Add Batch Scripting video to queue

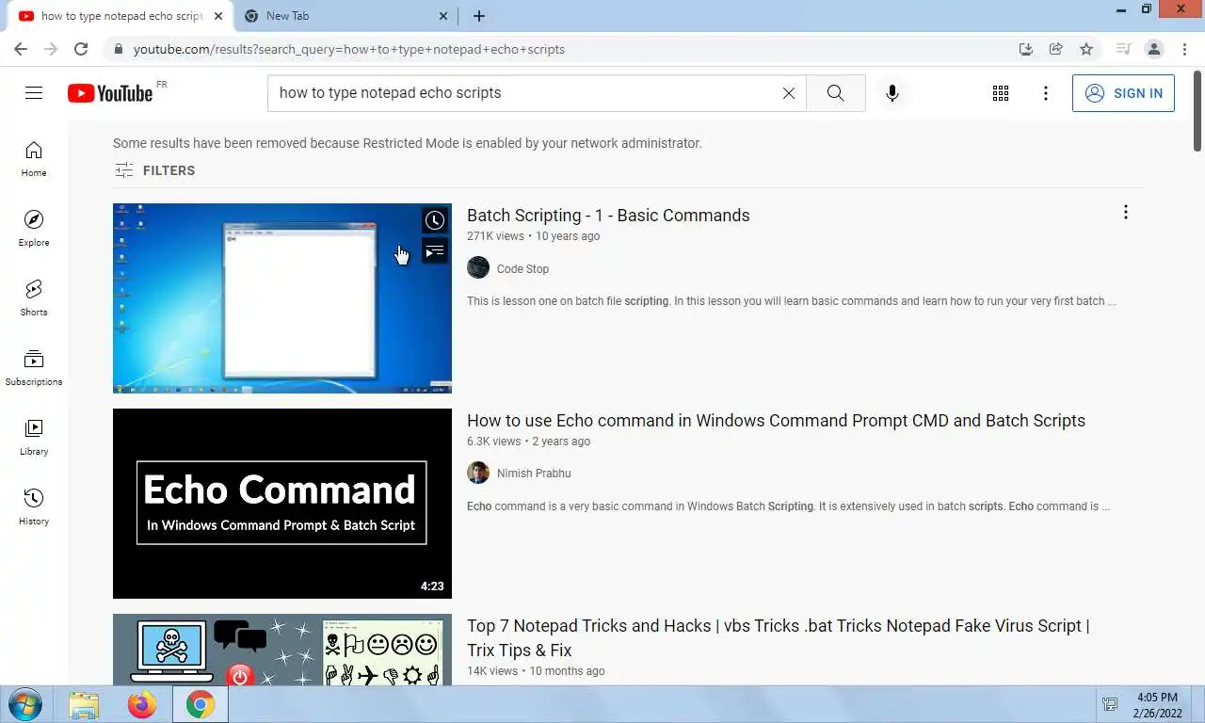click(x=434, y=251)
